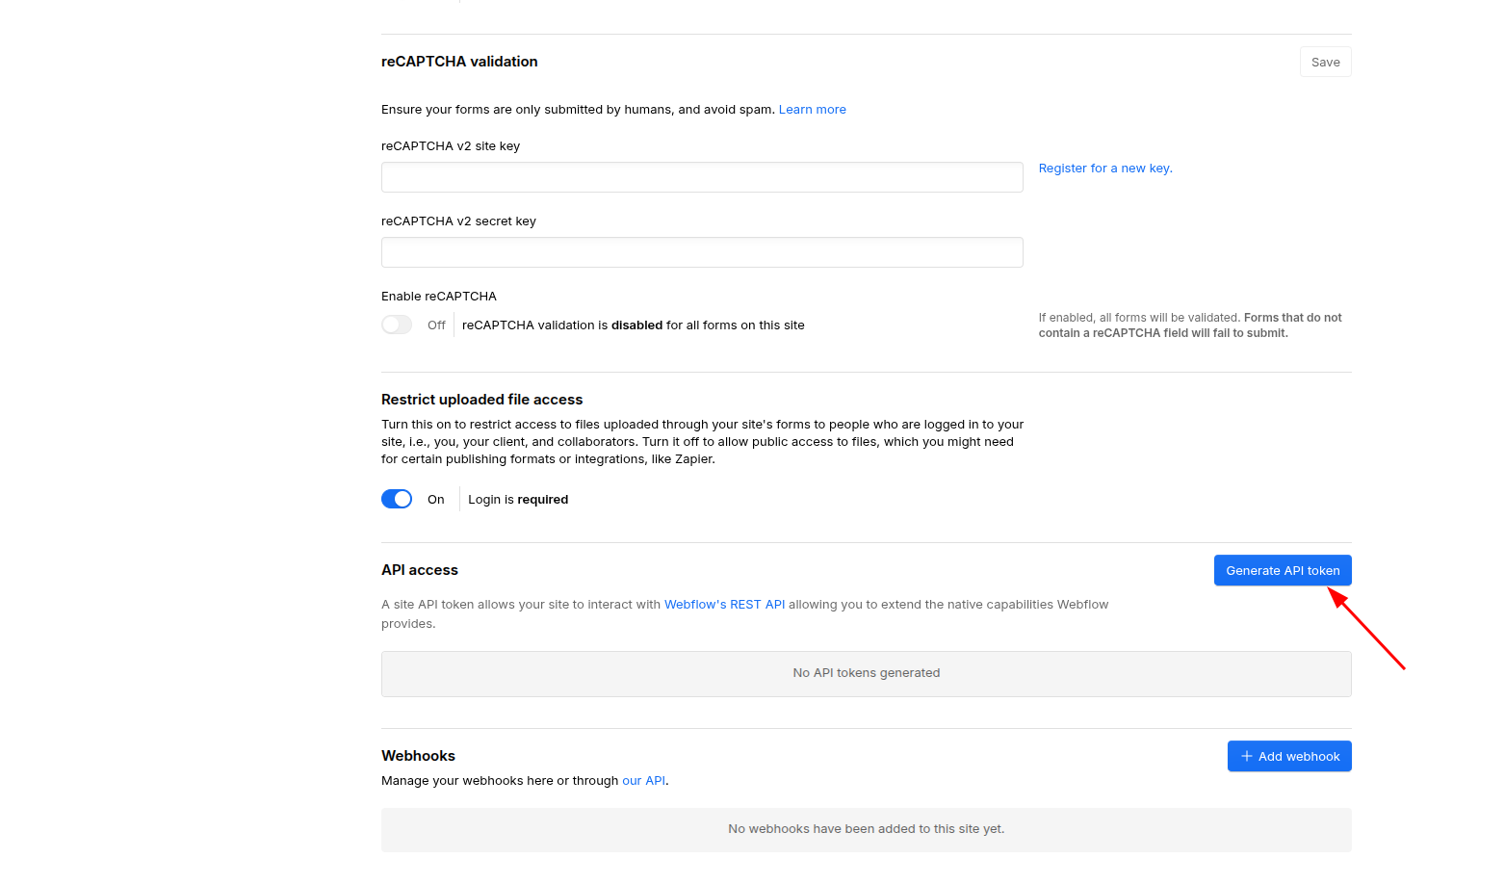Screen dimensions: 1505x884
Task: Focus the reCAPTCHA v2 secret key field
Action: (702, 252)
